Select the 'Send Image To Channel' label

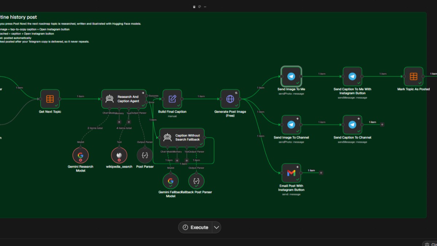[291, 137]
